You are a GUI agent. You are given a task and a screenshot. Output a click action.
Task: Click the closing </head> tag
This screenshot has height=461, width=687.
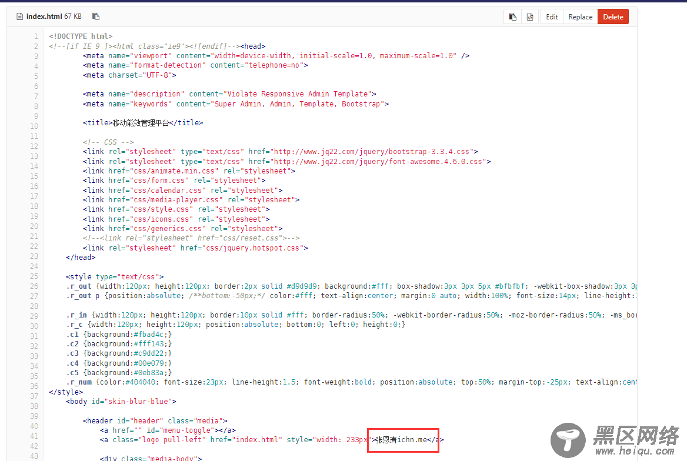click(x=81, y=257)
